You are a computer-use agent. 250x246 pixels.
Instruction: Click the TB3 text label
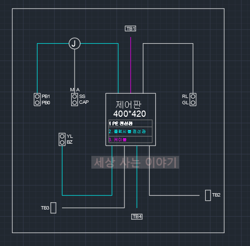coord(45,208)
